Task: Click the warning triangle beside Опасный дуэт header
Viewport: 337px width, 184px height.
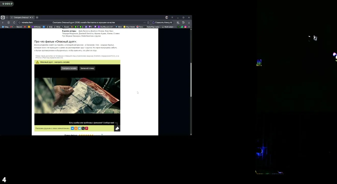Action: [38, 62]
